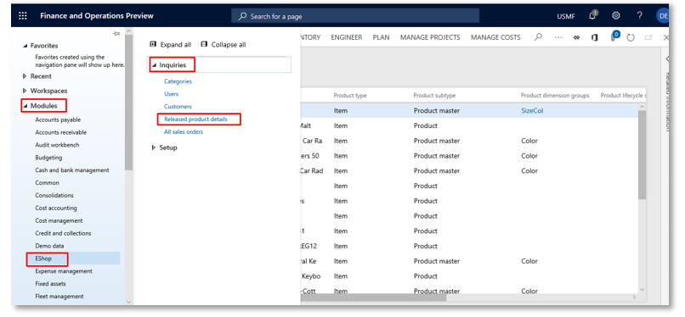Click the Collapse all button label

point(229,45)
